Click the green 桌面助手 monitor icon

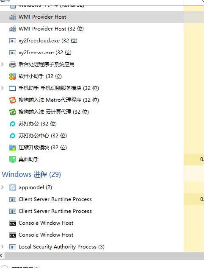tap(13, 159)
